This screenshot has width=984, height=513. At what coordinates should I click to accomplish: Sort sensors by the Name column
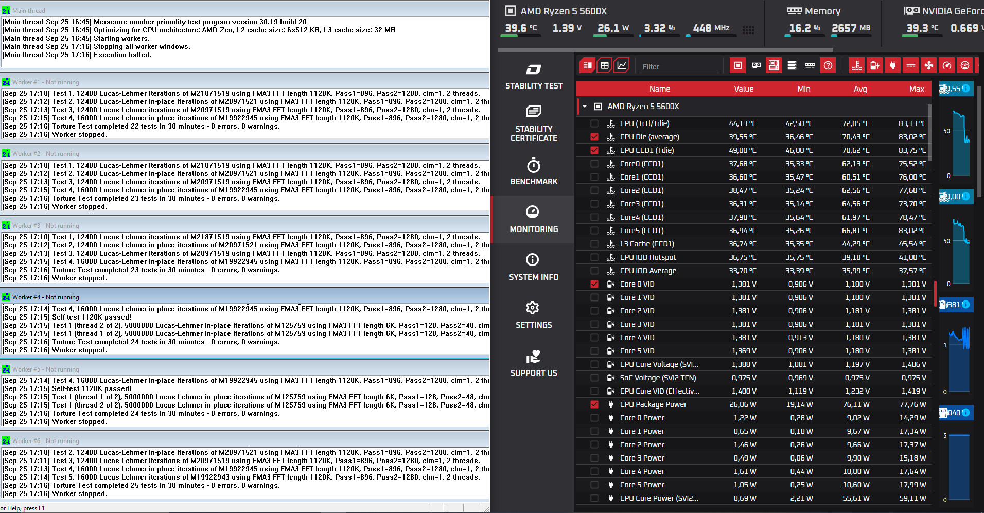tap(660, 89)
